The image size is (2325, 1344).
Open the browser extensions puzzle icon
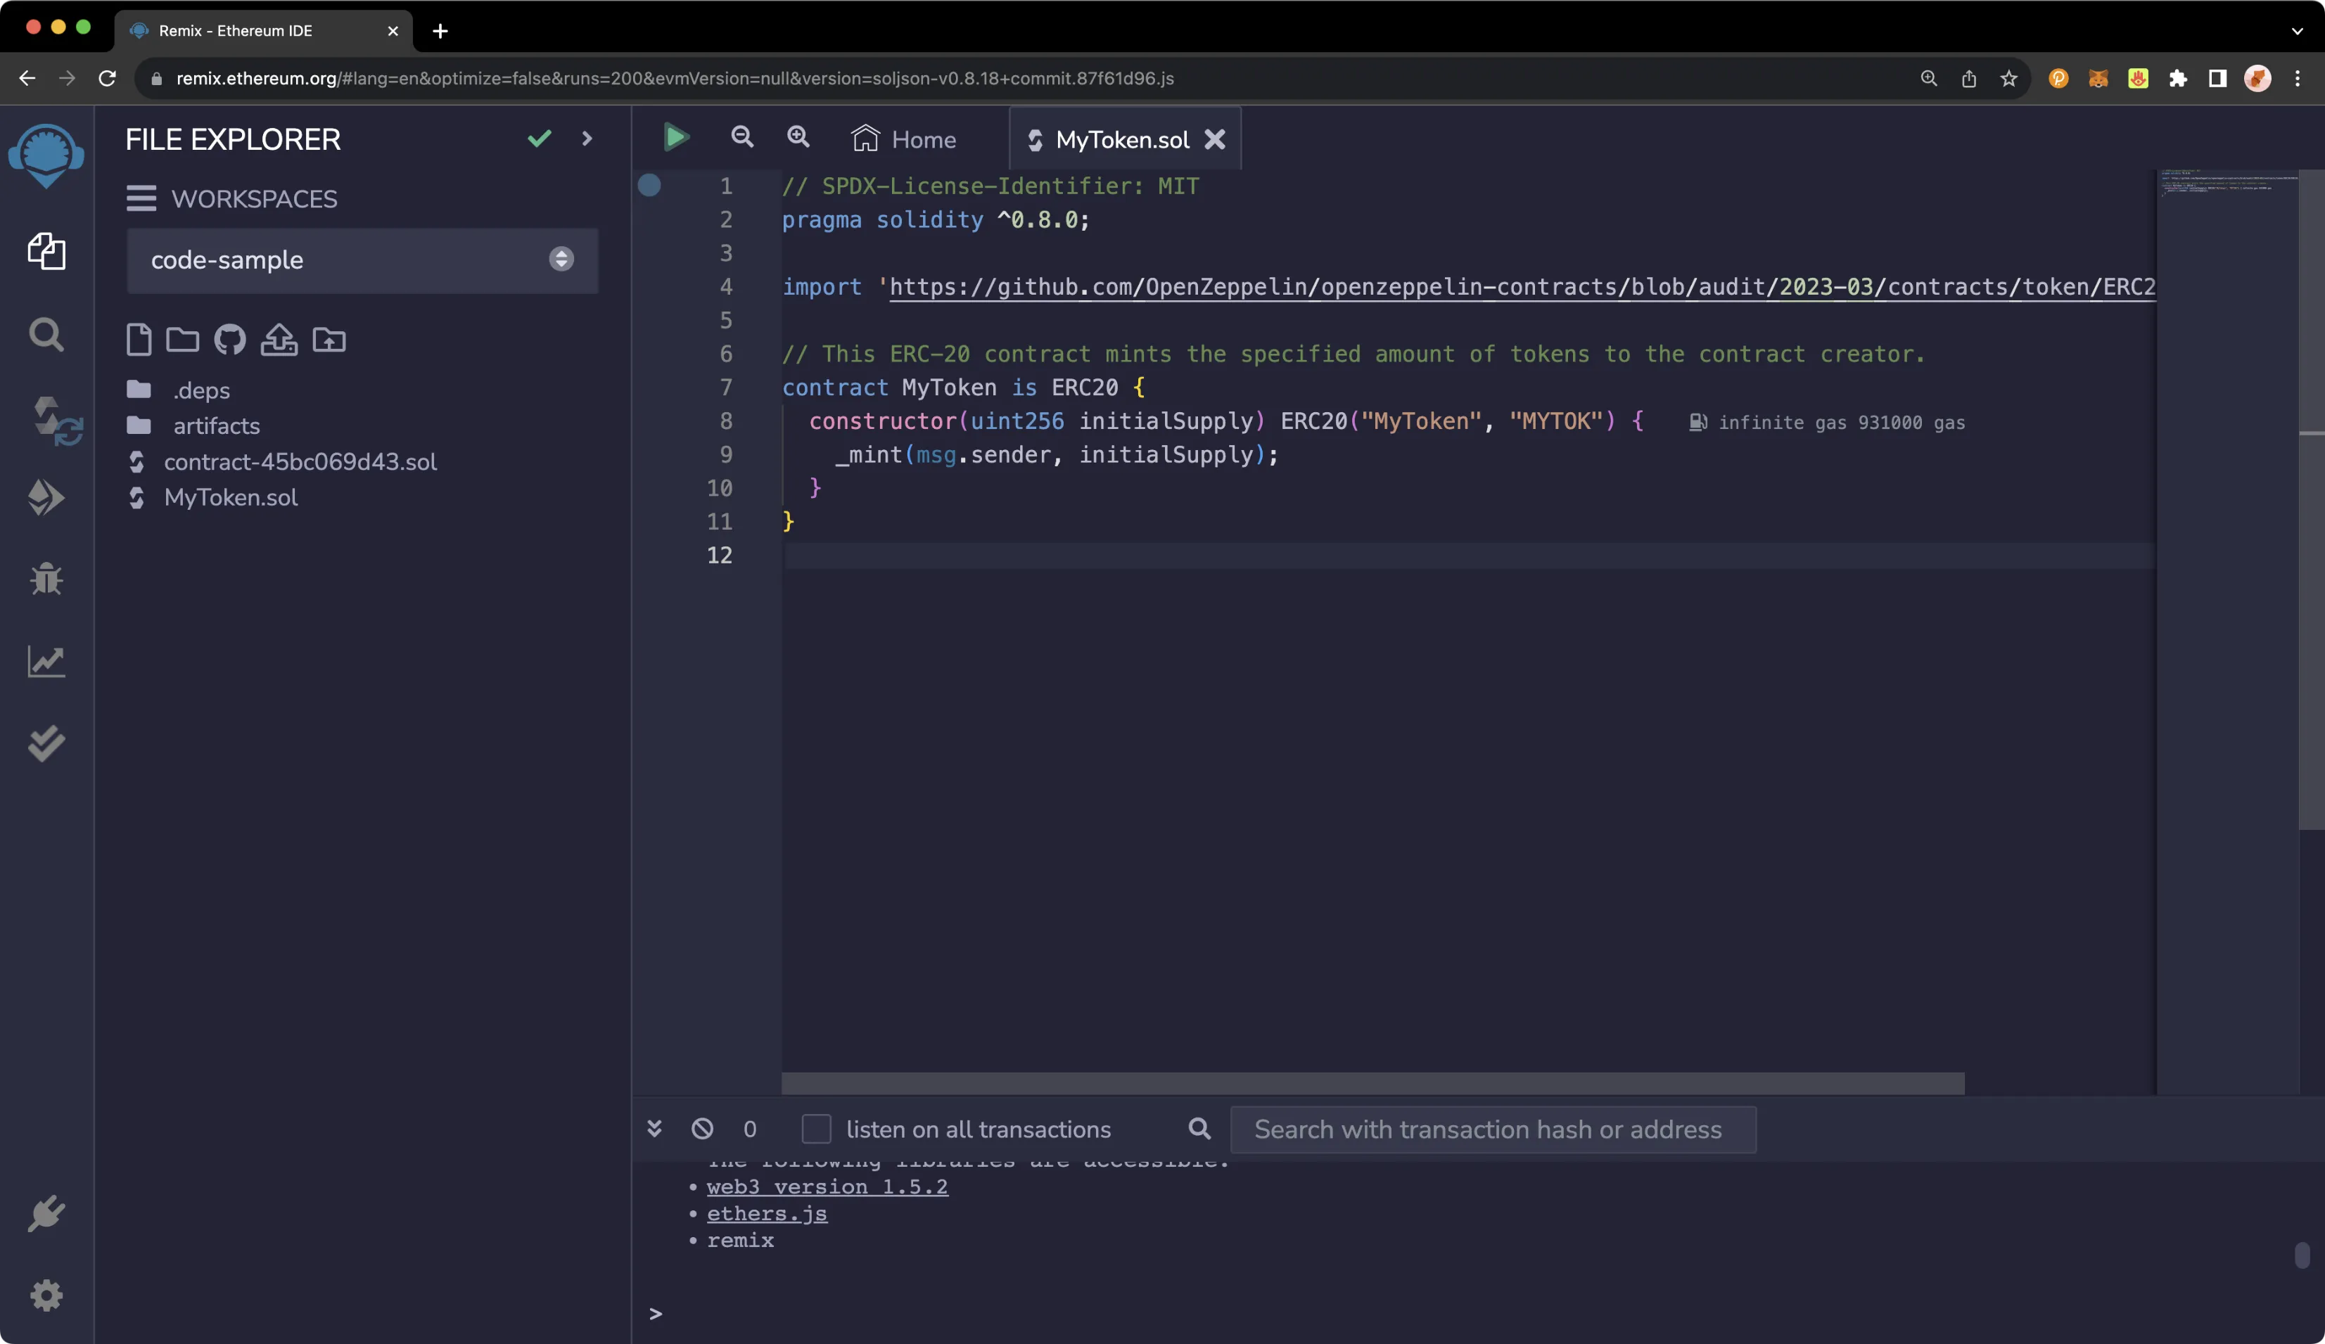point(2178,78)
